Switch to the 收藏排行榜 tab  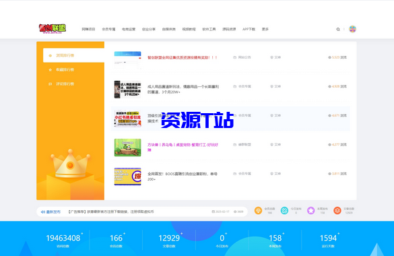coord(65,69)
